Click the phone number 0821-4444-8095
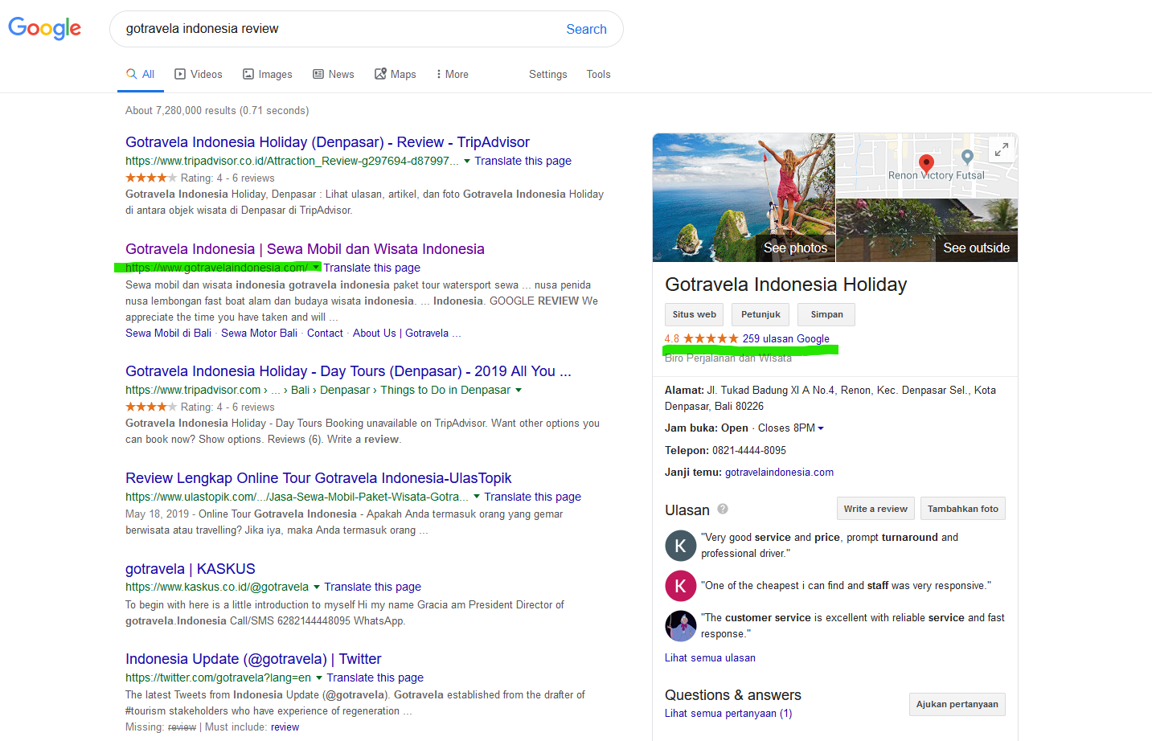 (749, 450)
